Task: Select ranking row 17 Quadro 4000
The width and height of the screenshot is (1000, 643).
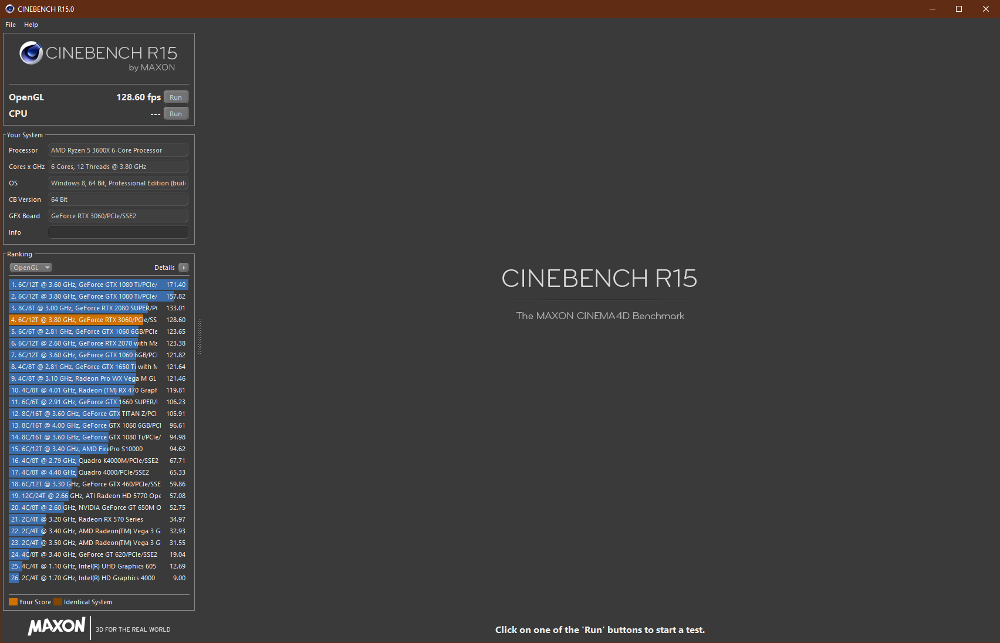Action: coord(99,472)
